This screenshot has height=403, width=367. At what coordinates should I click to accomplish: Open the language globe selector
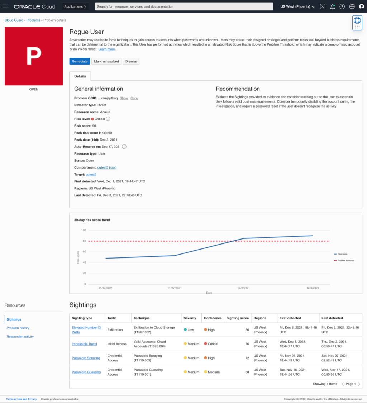click(352, 6)
